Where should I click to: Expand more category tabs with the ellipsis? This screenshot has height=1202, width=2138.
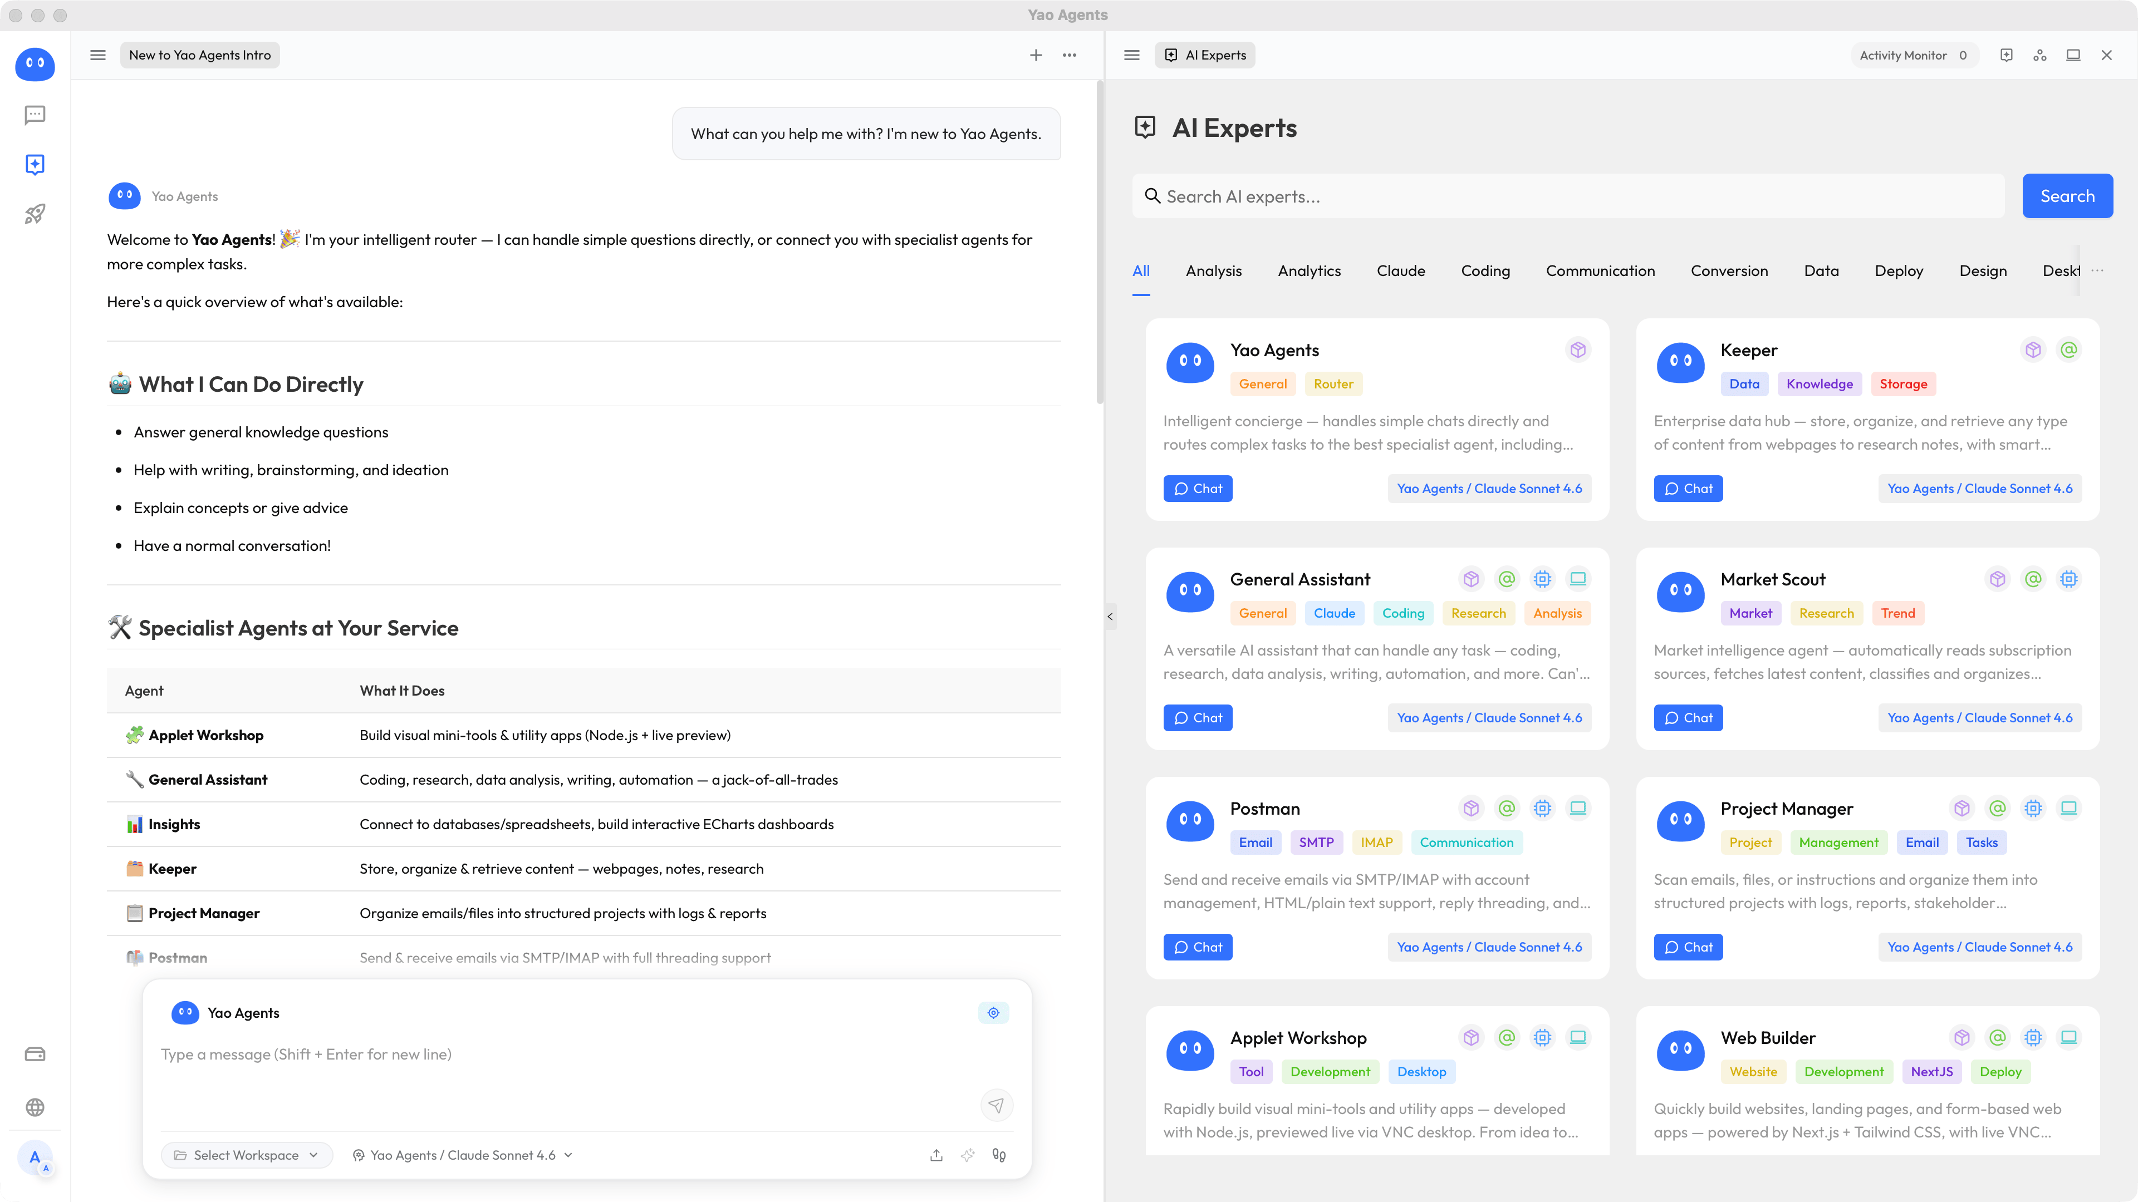(2097, 270)
